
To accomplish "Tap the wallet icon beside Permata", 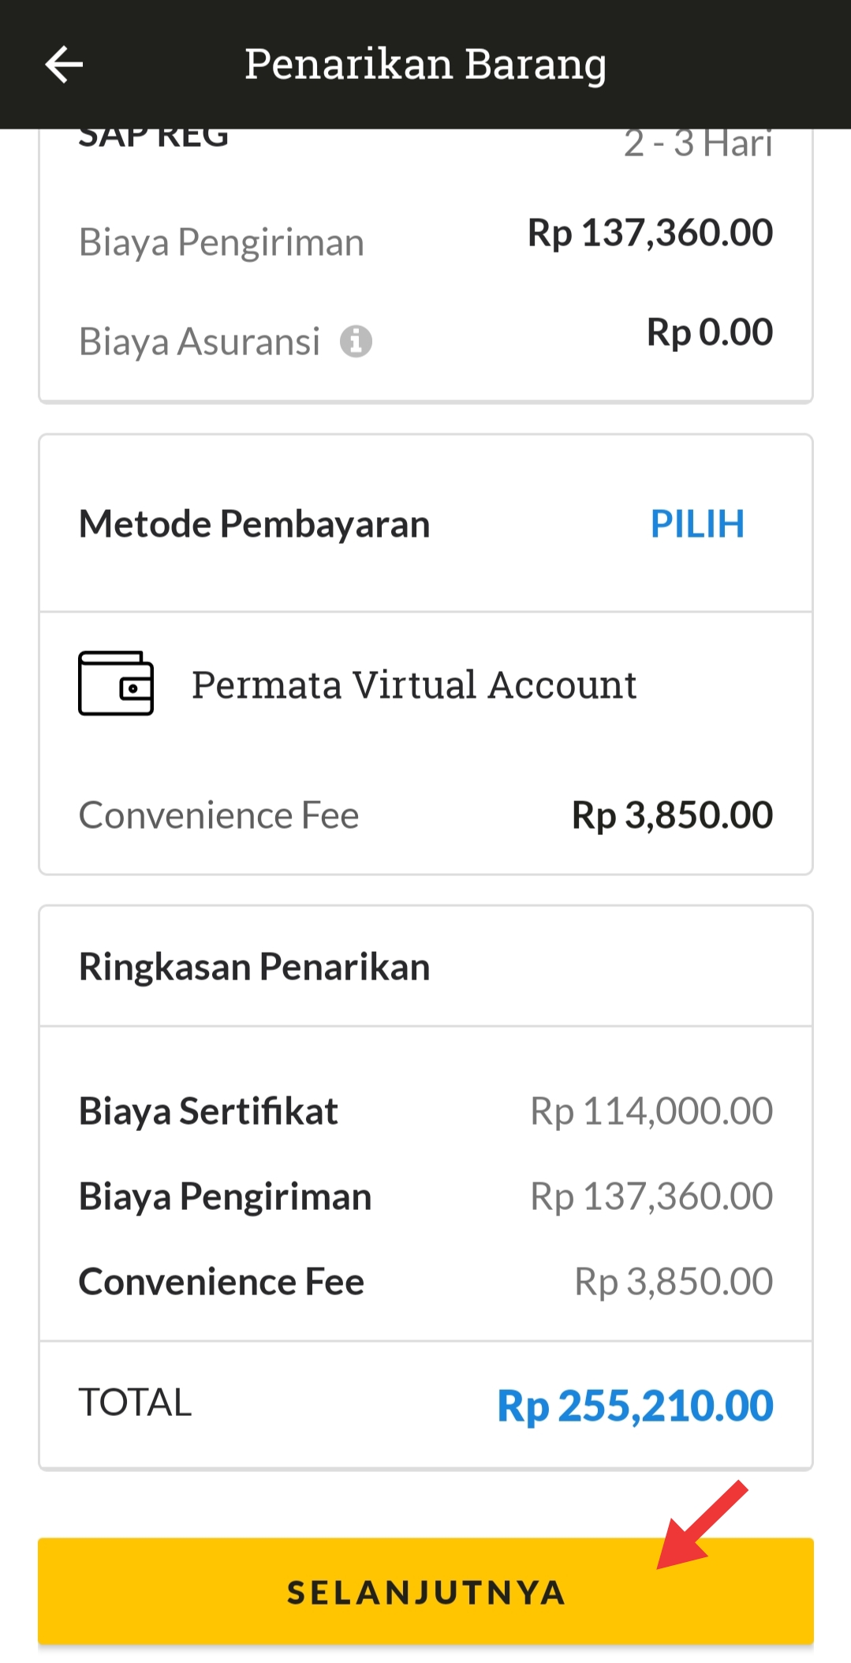I will pos(116,684).
